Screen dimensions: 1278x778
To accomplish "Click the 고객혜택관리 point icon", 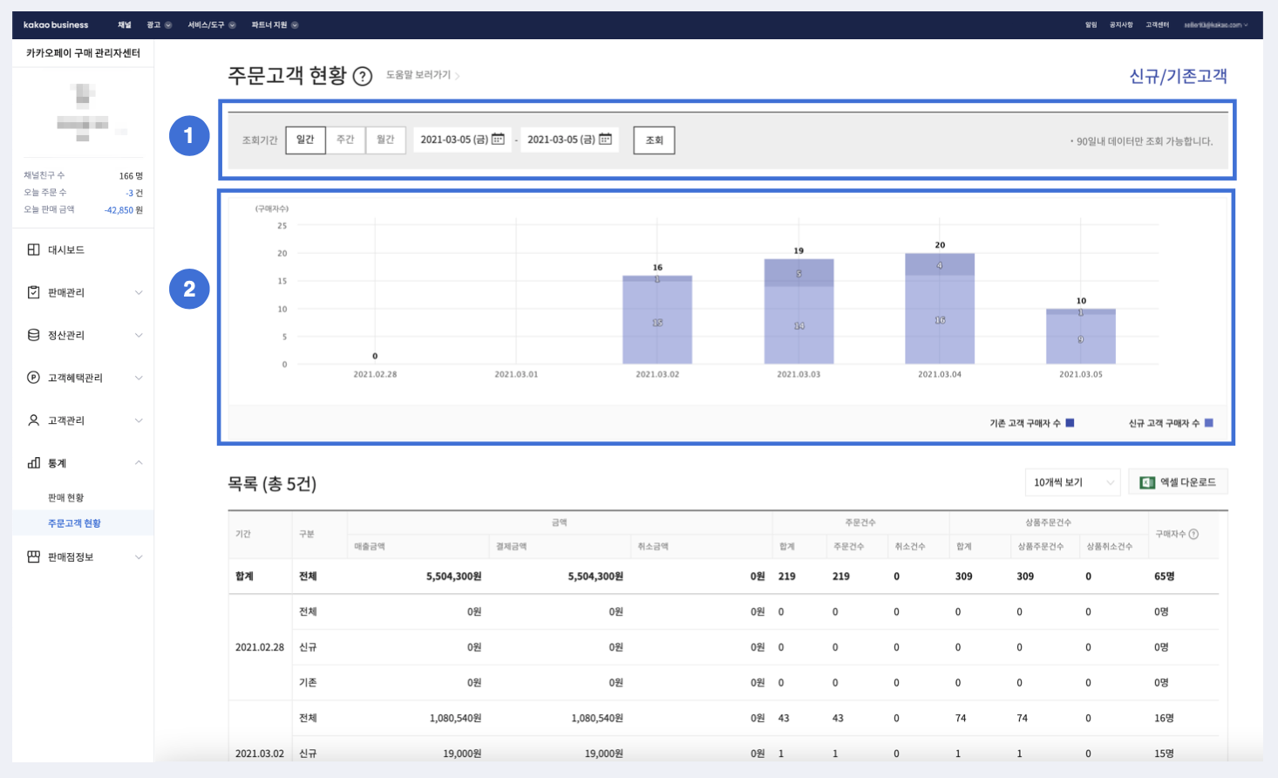I will coord(33,378).
